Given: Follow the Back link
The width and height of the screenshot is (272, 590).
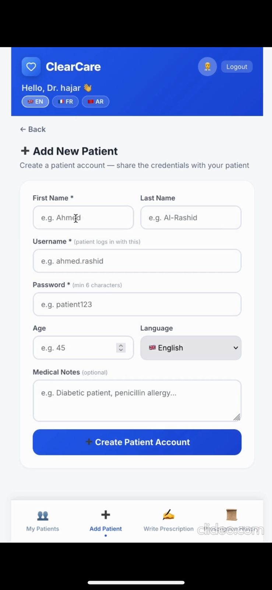Looking at the screenshot, I should click(x=33, y=129).
